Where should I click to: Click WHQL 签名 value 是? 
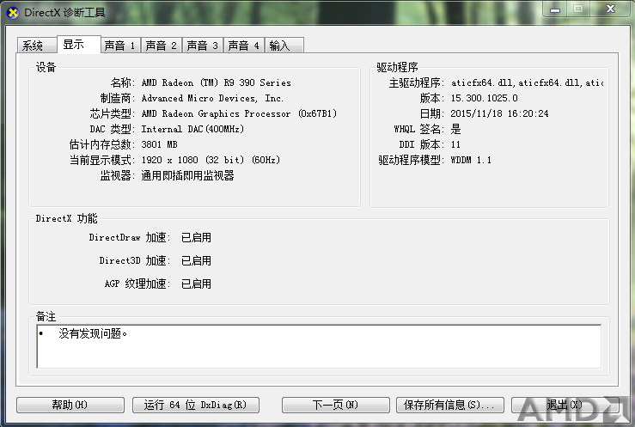(x=455, y=129)
